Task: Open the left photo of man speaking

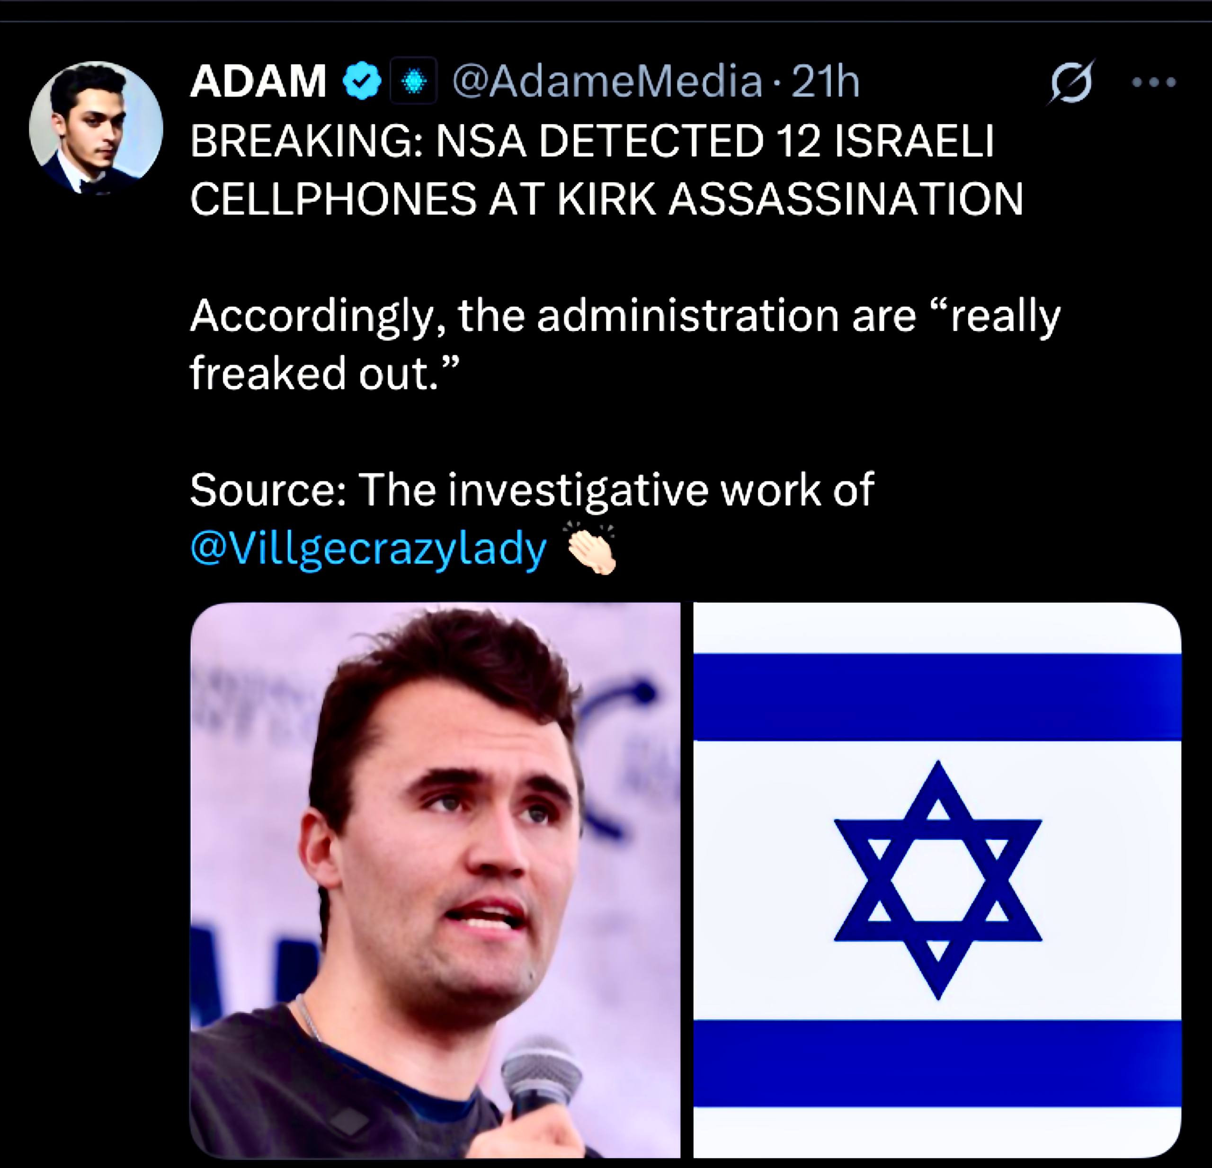Action: [x=435, y=878]
